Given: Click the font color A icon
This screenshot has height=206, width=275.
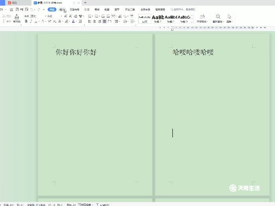Looking at the screenshot, I should pyautogui.click(x=73, y=21).
